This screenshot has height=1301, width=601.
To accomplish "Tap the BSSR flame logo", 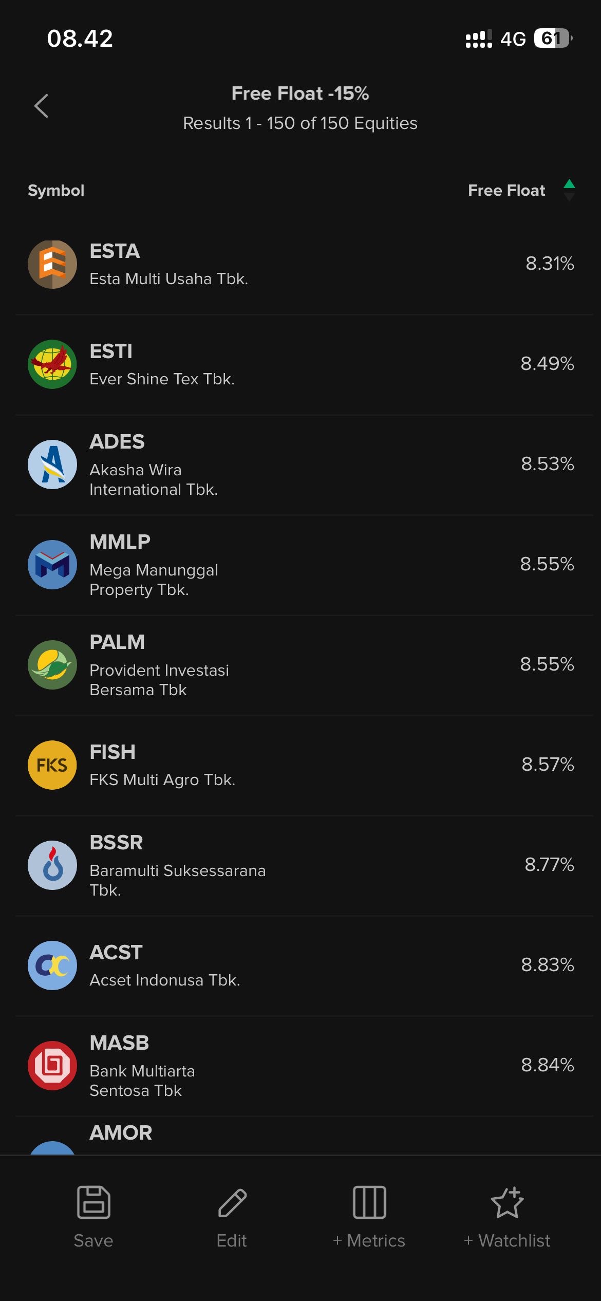I will tap(52, 865).
